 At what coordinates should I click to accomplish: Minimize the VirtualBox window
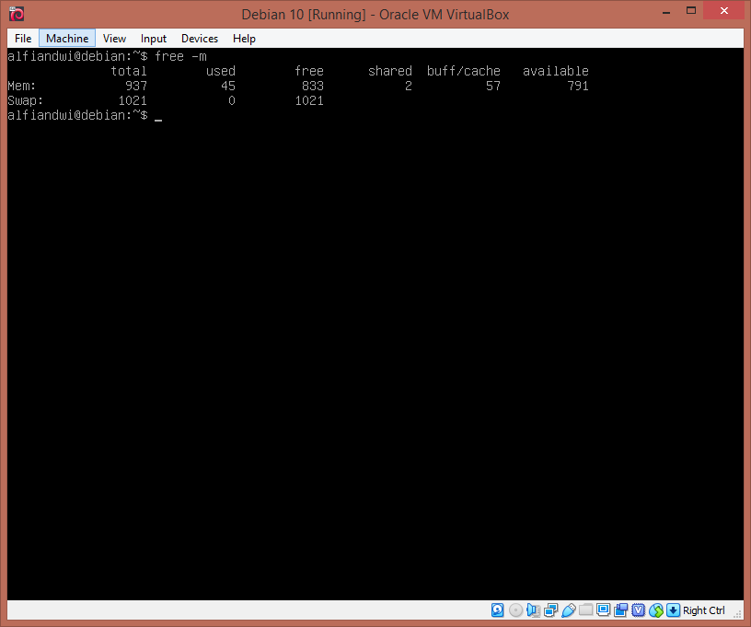666,11
